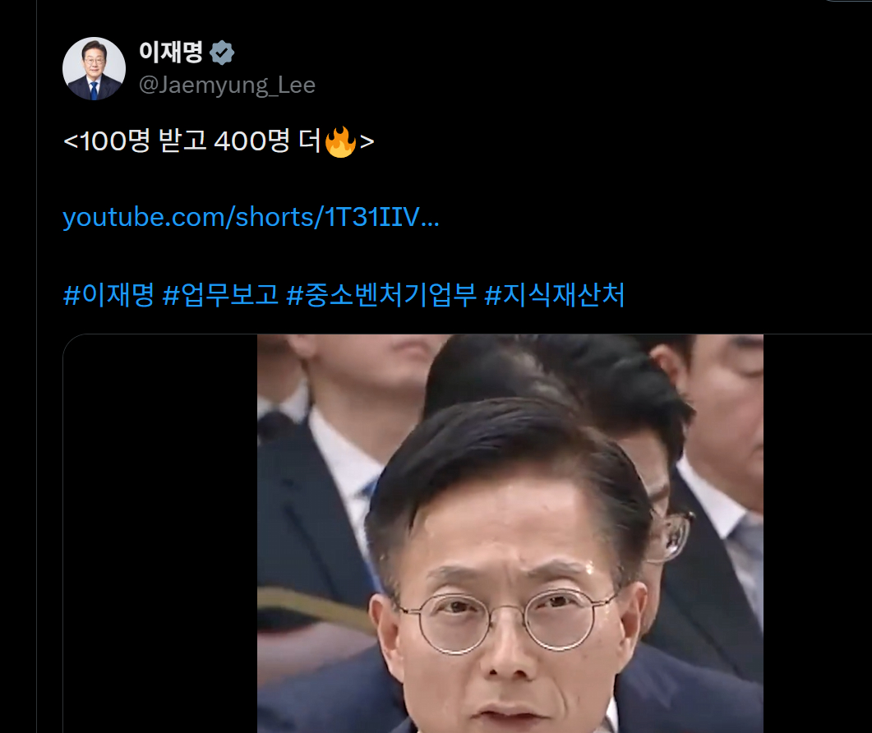
Task: Click the fire emoji in the tweet
Action: point(339,142)
